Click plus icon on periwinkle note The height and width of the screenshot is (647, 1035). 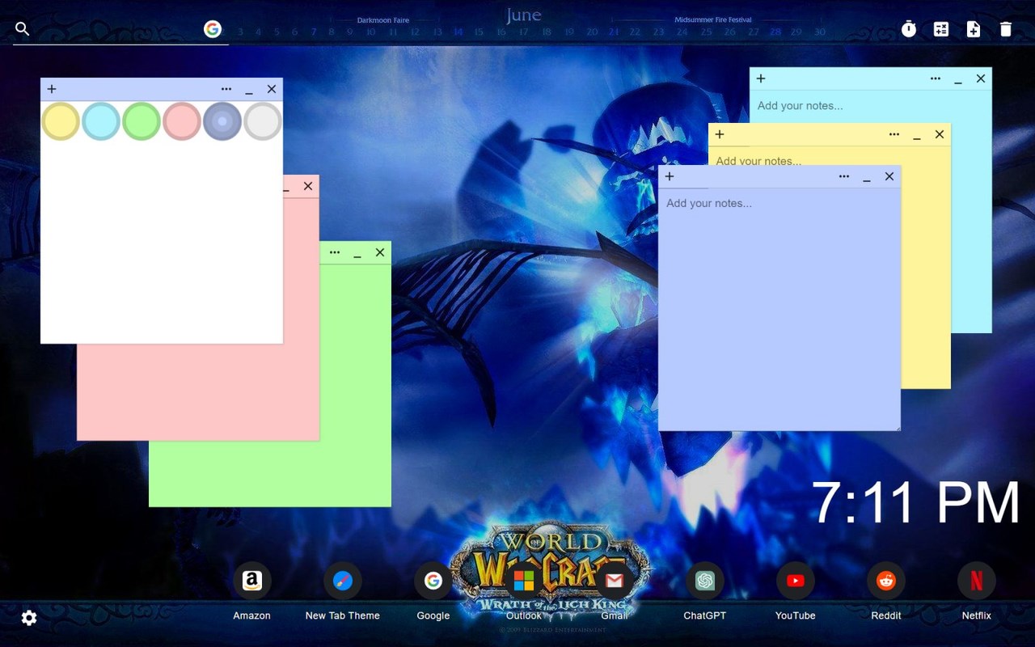(x=670, y=176)
